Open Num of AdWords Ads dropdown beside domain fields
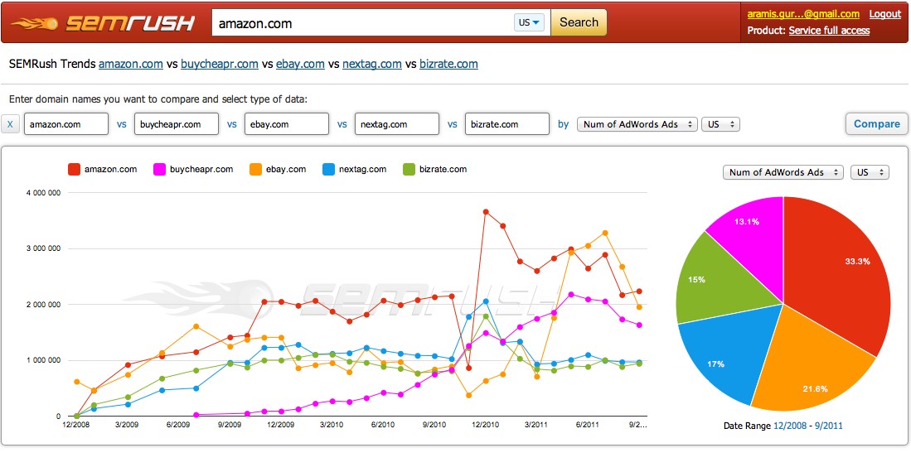Viewport: 911px width, 472px height. [x=637, y=124]
